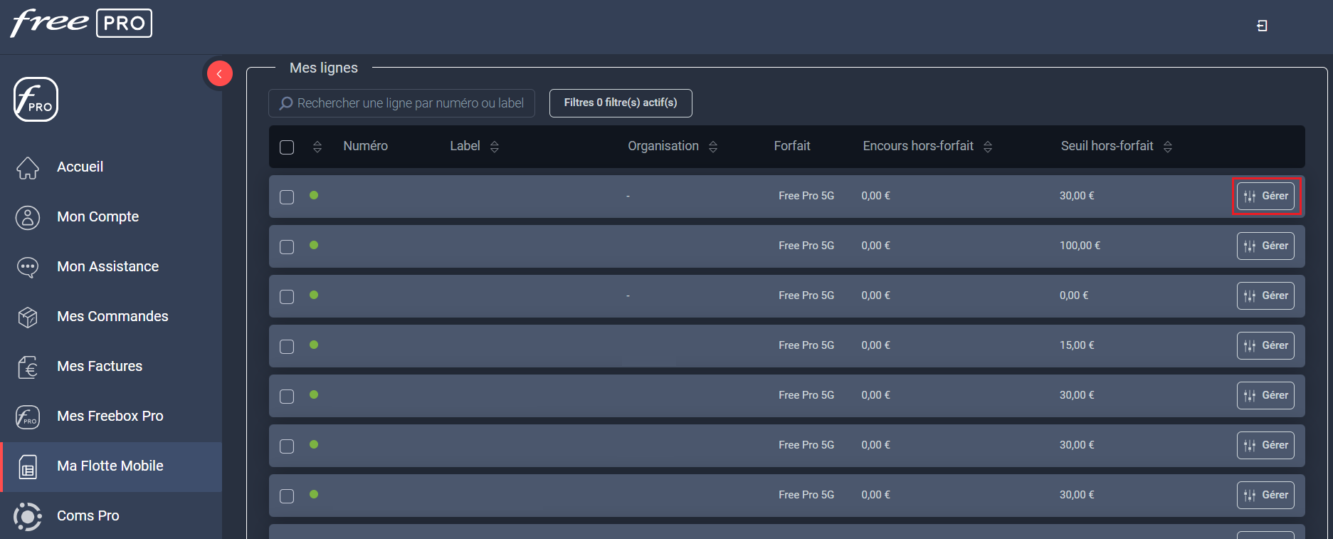Click the Free Pro logo in header

(81, 23)
